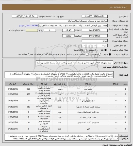Click the validity time field 10:00
The image size is (133, 146).
pos(68,36)
